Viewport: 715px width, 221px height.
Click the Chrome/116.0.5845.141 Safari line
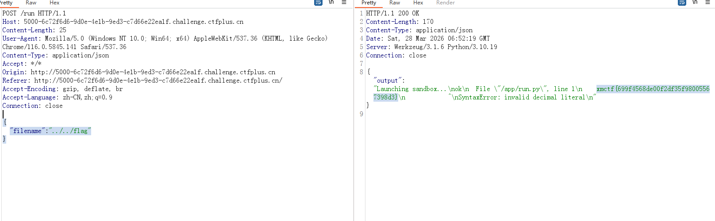pos(65,47)
